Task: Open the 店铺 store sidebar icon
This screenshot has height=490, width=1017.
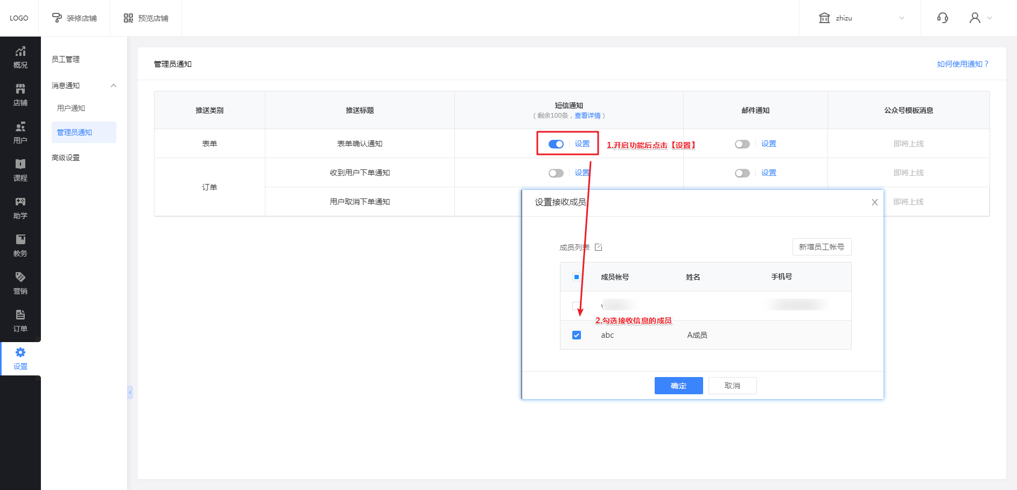Action: (20, 95)
